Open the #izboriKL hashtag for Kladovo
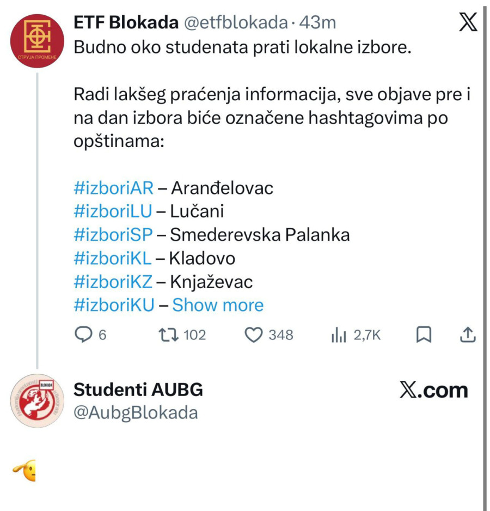This screenshot has height=511, width=490. 112,258
